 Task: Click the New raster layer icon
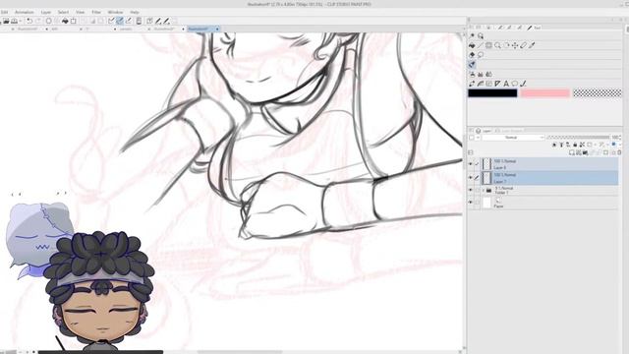click(572, 152)
